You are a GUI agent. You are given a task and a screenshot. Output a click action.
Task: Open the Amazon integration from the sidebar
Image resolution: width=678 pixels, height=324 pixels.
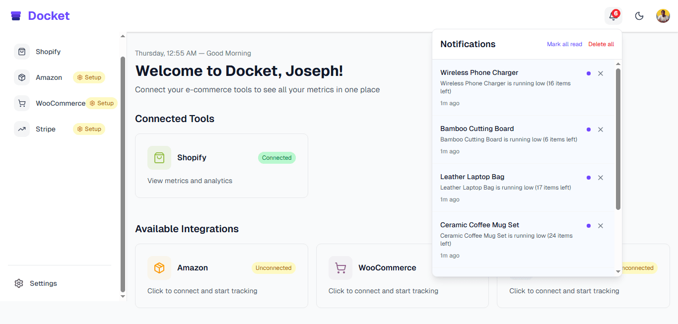pyautogui.click(x=49, y=77)
